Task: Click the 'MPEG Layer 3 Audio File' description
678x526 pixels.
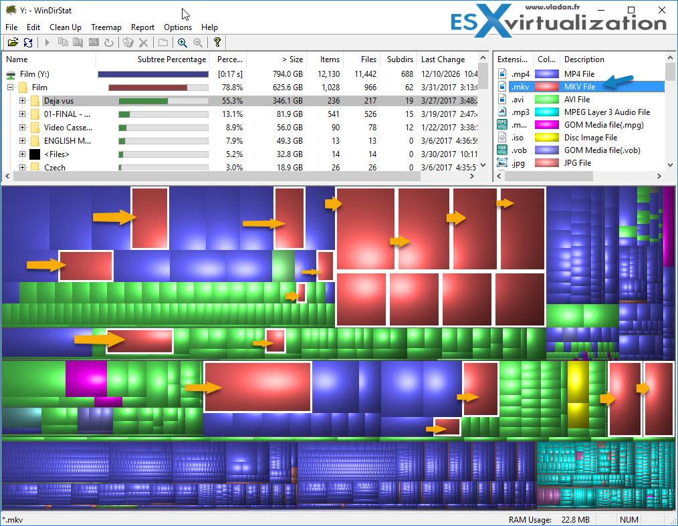Action: click(x=607, y=112)
